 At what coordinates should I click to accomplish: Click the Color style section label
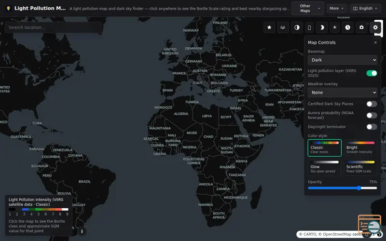317,136
